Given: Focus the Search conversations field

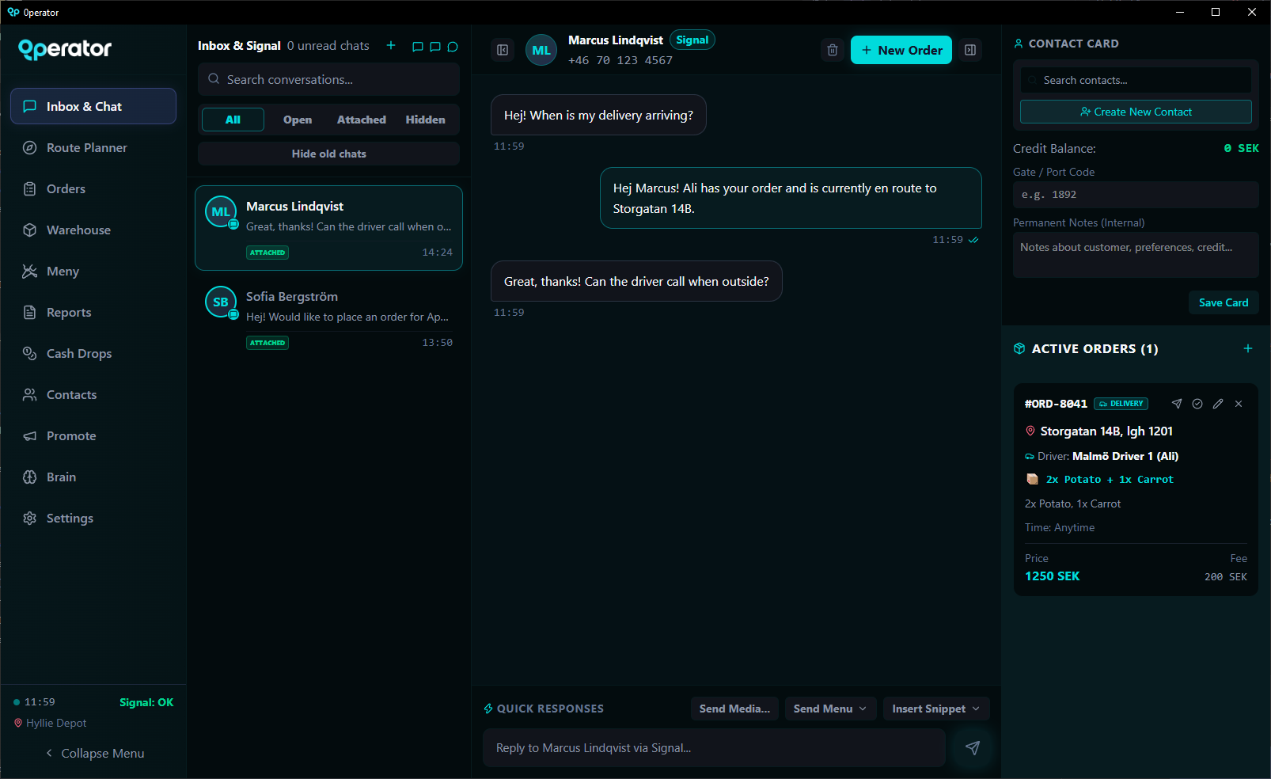Looking at the screenshot, I should pos(328,79).
